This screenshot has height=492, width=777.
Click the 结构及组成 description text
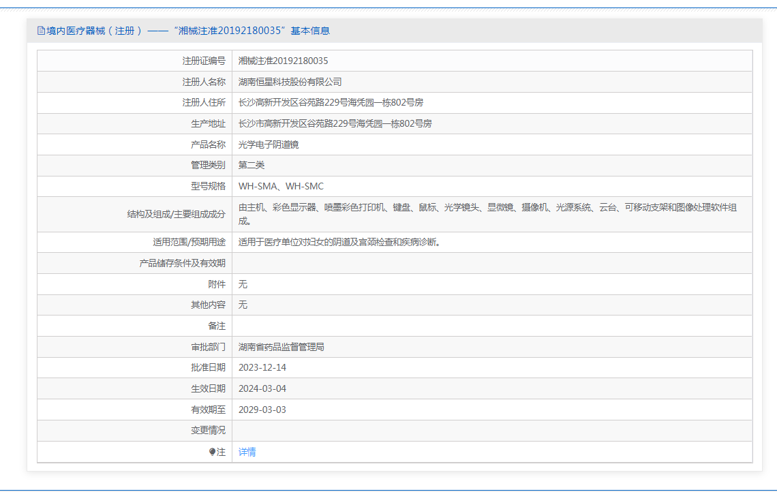pos(487,208)
